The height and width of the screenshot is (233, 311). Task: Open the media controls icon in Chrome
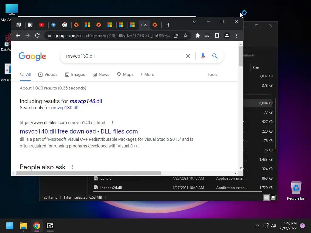pyautogui.click(x=207, y=36)
